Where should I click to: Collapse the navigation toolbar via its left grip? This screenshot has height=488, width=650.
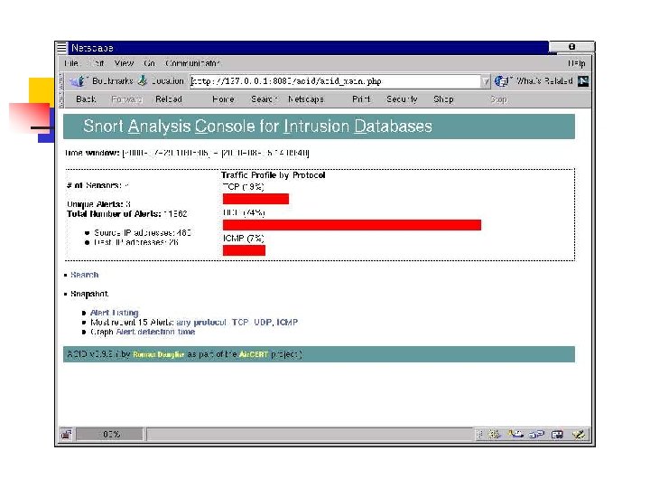(61, 99)
